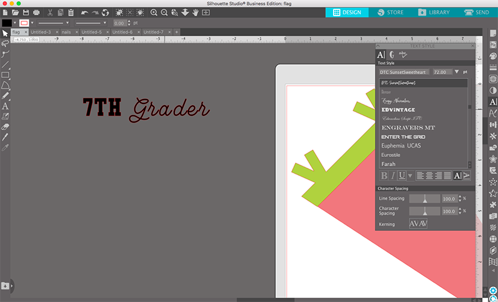
Task: Align text center
Action: pos(430,176)
